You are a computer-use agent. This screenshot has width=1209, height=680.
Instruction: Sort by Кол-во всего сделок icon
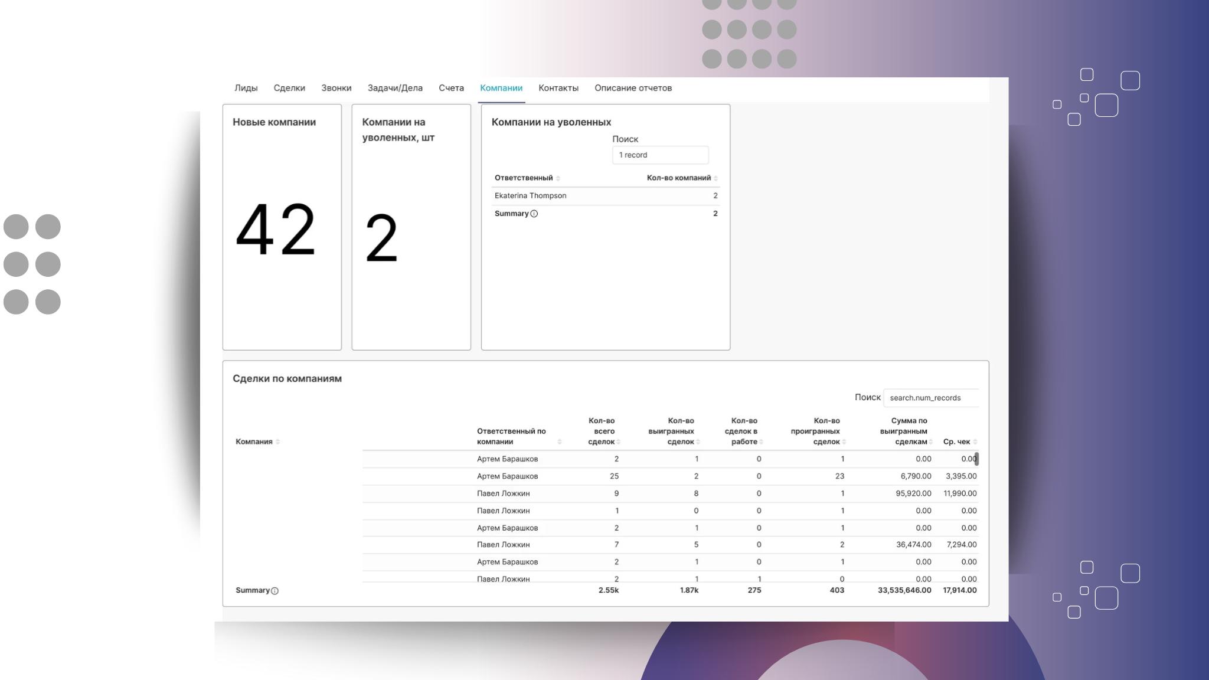pos(618,442)
